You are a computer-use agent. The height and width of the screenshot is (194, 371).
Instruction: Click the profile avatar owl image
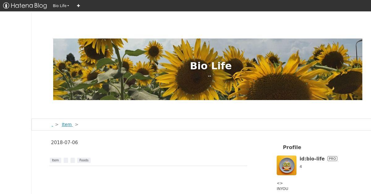point(287,165)
